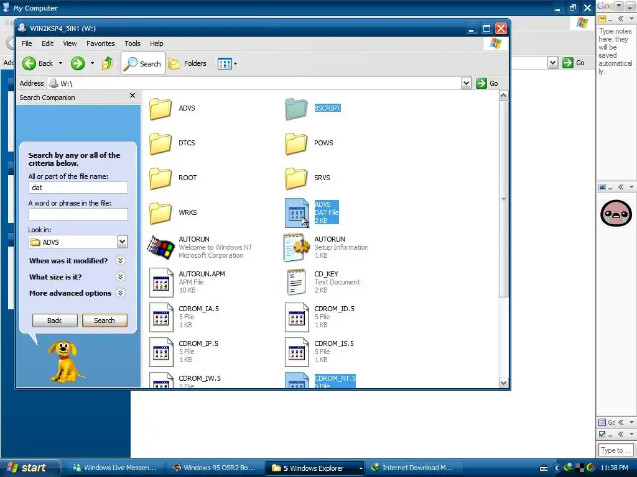Click the CDROM_IW.5 file name

200,378
